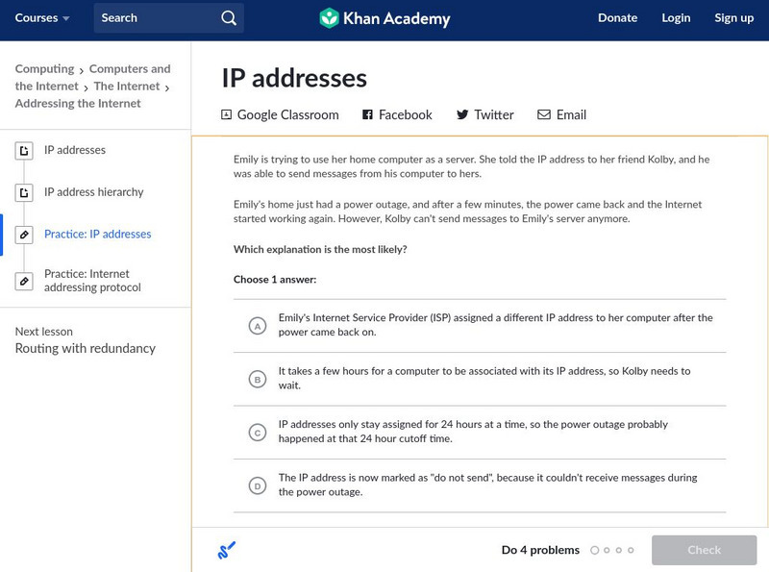
Task: Select answer choice A
Action: [x=257, y=326]
